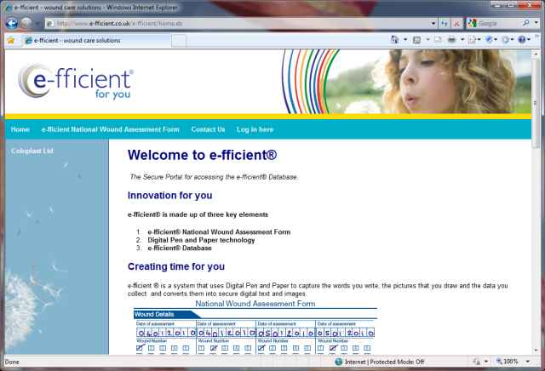Stop loading with the red X icon
545x371 pixels.
coord(456,24)
